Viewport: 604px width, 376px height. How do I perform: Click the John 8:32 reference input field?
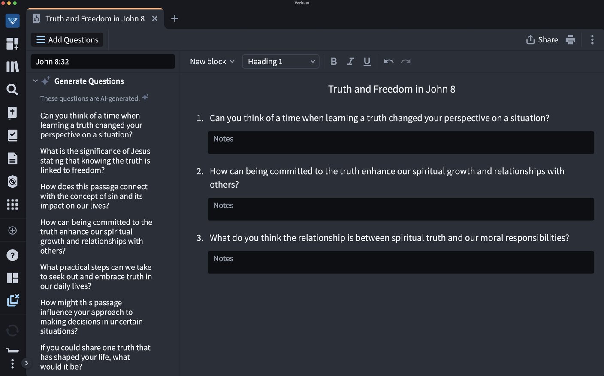pos(103,61)
